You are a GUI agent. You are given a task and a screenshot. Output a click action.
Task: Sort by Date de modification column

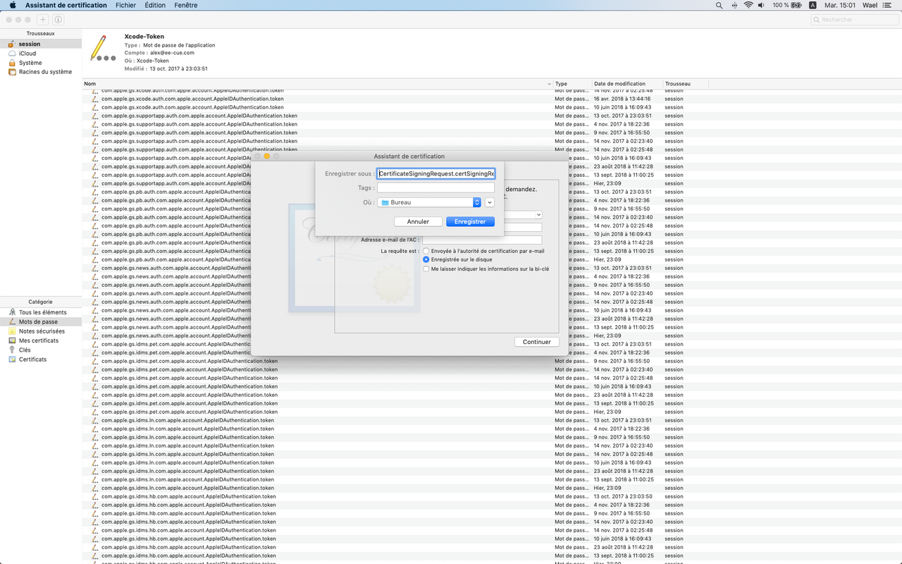coord(627,84)
